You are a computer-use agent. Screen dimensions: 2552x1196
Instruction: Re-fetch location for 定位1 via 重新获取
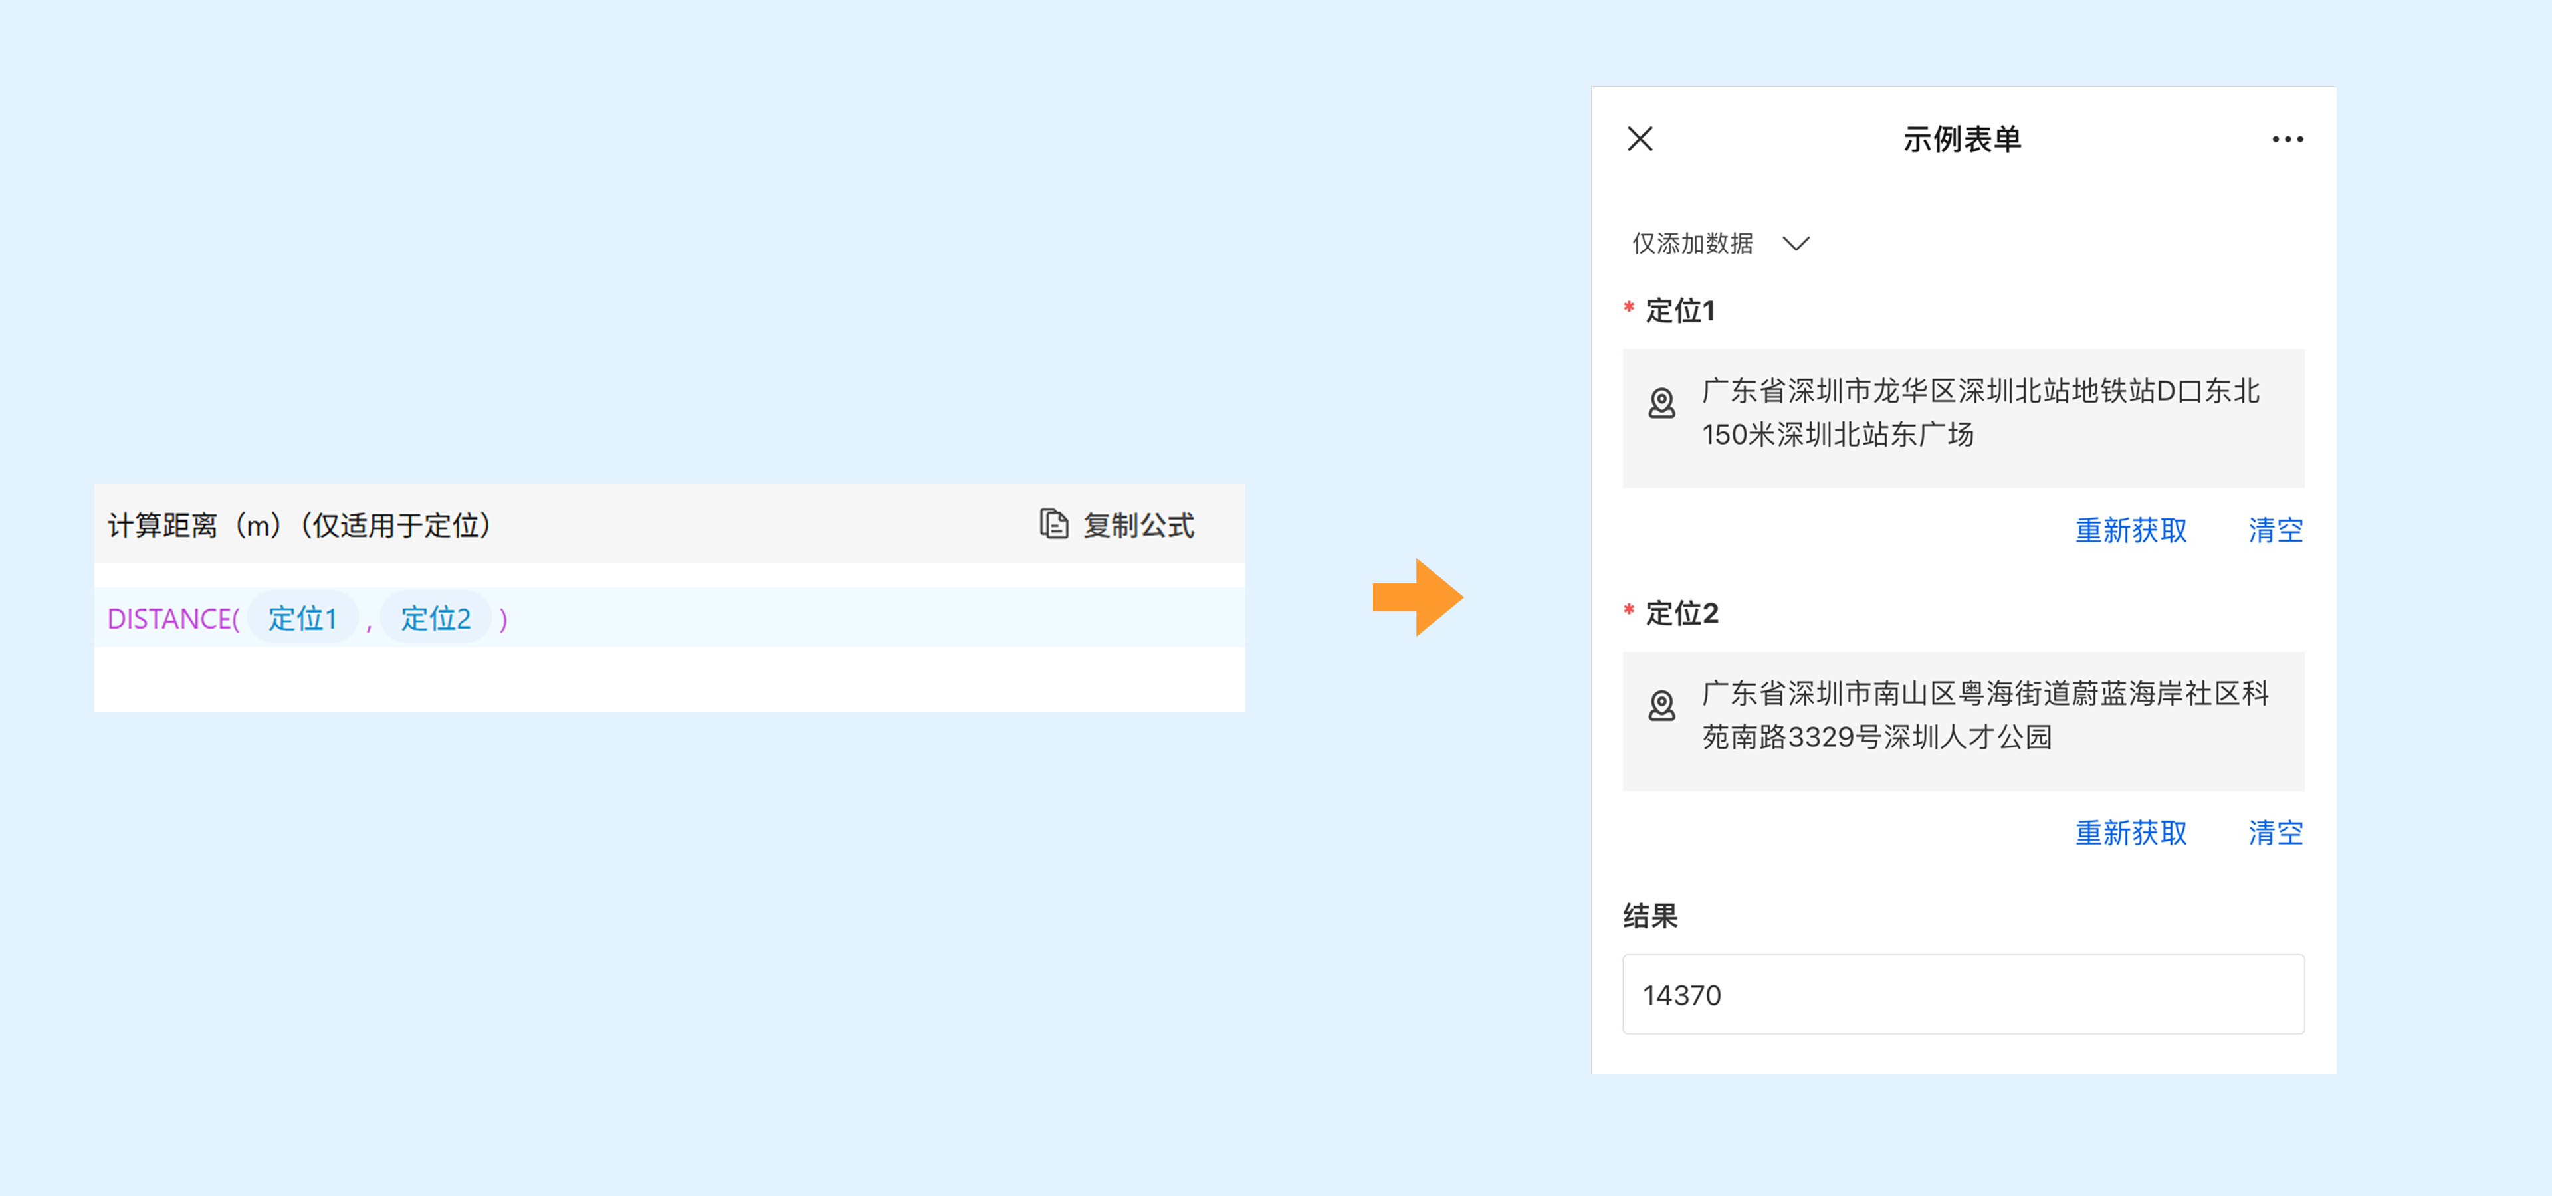[x=2130, y=530]
